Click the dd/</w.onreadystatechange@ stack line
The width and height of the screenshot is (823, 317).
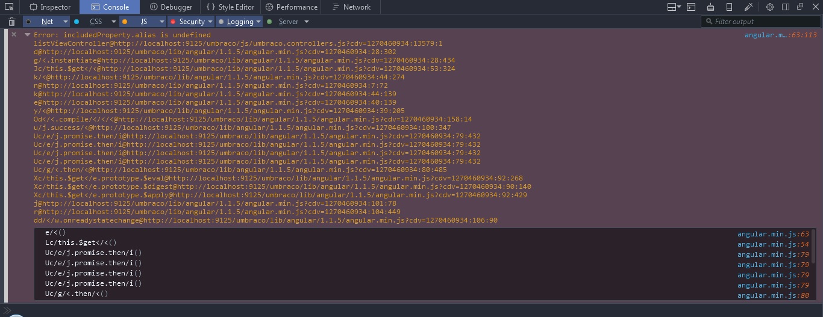(266, 220)
